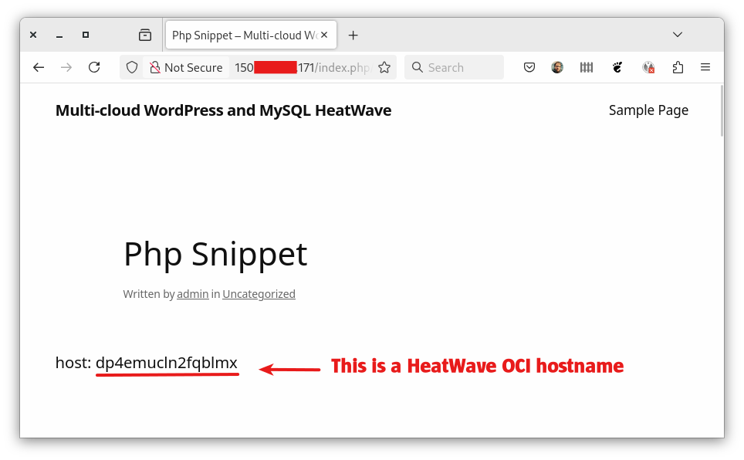Image resolution: width=744 pixels, height=460 pixels.
Task: Open the list all tabs chevron
Action: [x=677, y=35]
